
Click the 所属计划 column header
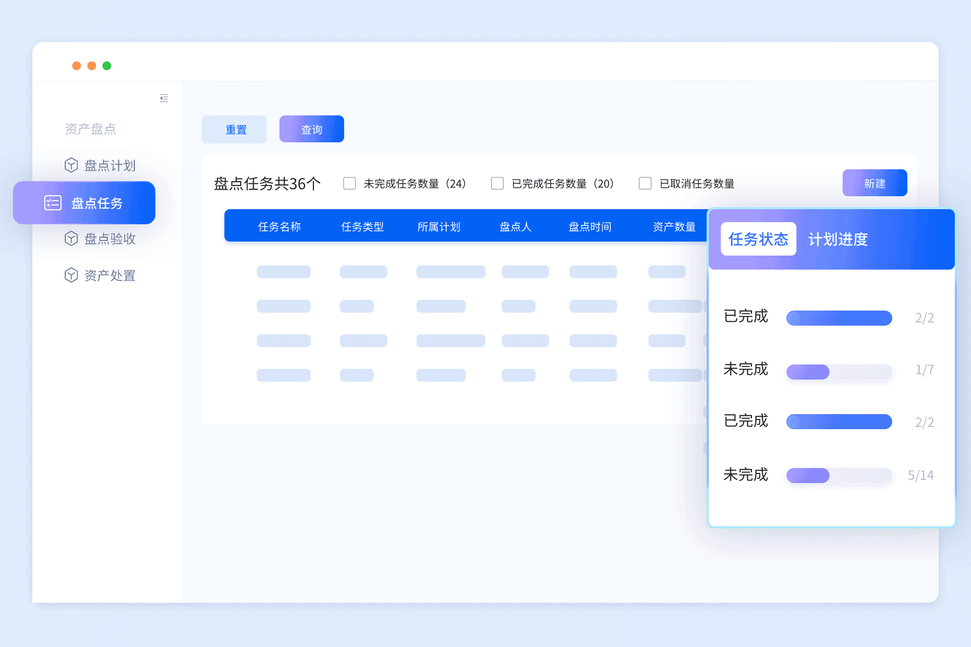(439, 226)
